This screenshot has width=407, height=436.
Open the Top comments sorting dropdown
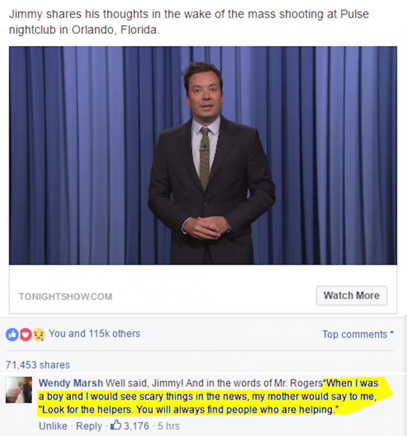(358, 334)
